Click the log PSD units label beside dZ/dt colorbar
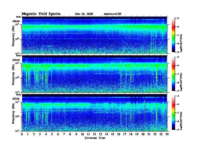The image size is (199, 154). pos(181,121)
